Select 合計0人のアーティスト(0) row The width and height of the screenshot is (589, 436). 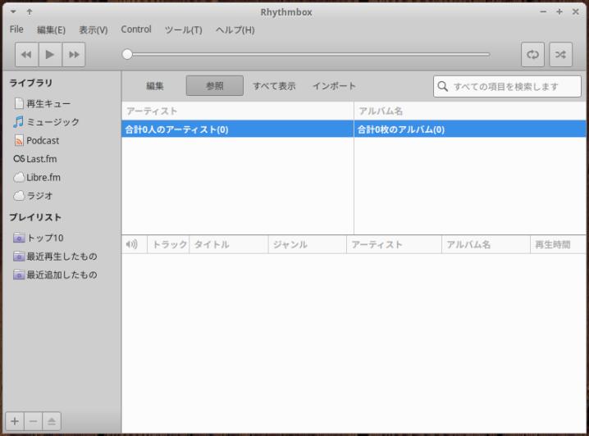pyautogui.click(x=237, y=129)
